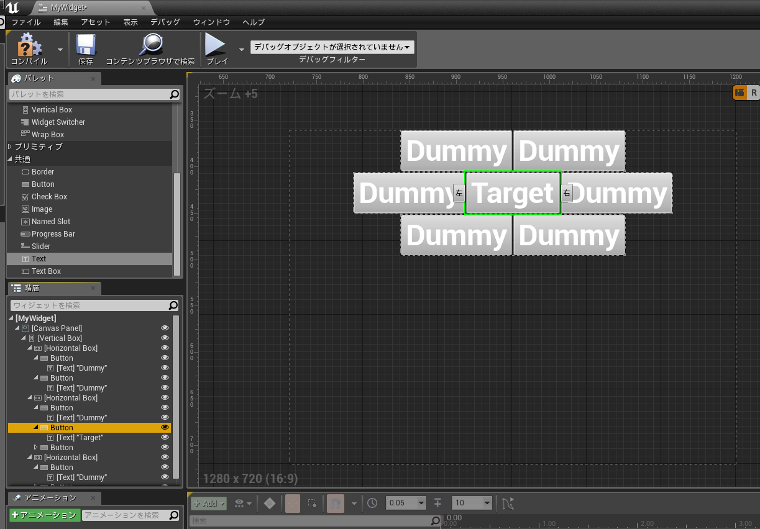Toggle Check Box widget in the palette
Viewport: 760px width, 529px height.
pos(44,197)
